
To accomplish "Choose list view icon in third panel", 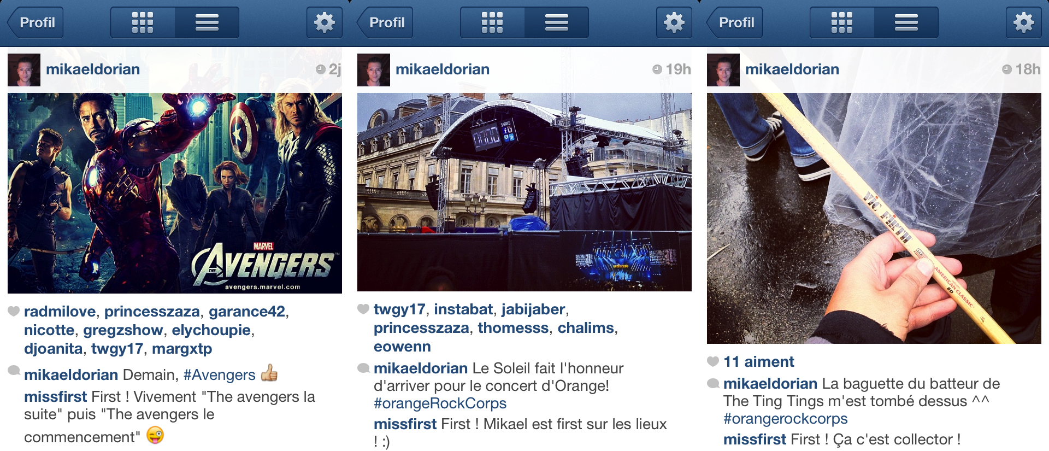I will click(x=906, y=22).
